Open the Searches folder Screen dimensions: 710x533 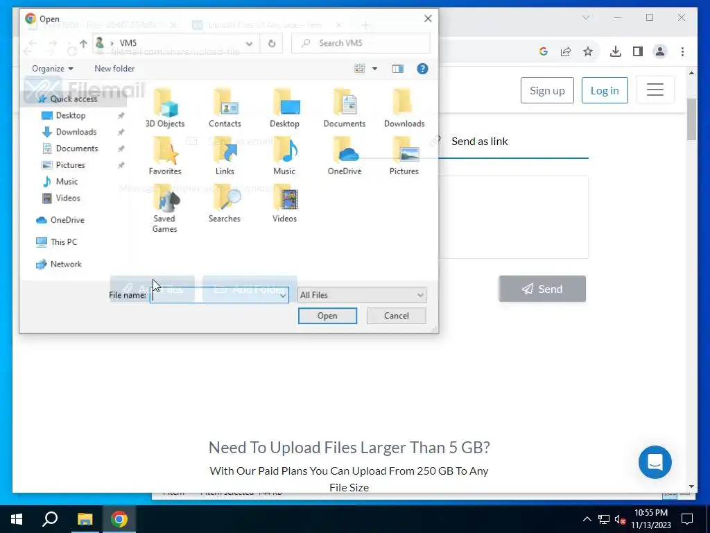click(x=225, y=203)
